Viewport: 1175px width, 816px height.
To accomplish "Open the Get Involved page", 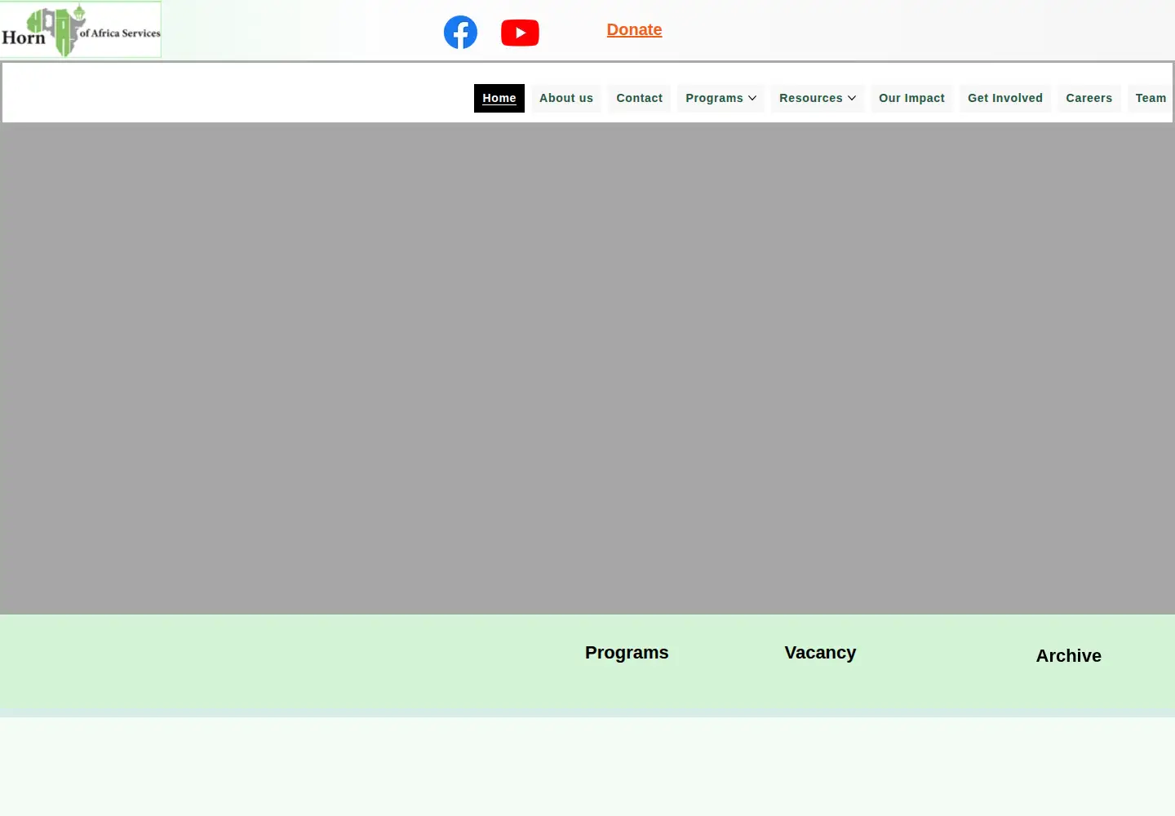I will 1005,98.
